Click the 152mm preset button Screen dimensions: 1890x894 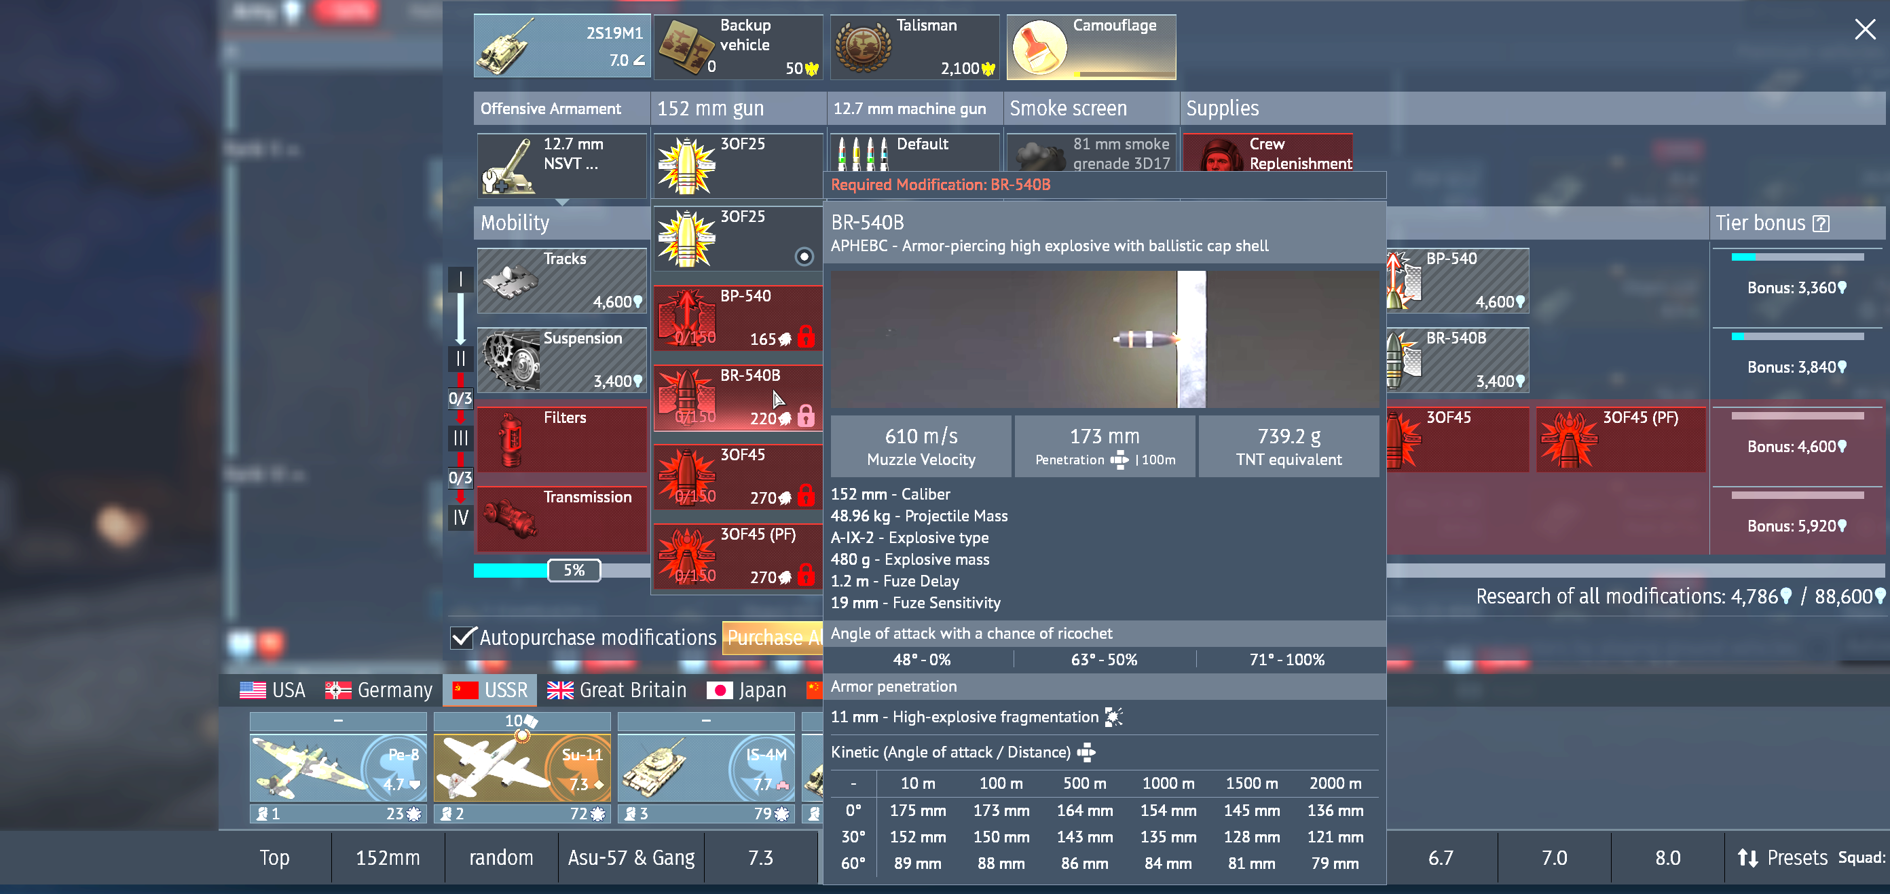(388, 857)
